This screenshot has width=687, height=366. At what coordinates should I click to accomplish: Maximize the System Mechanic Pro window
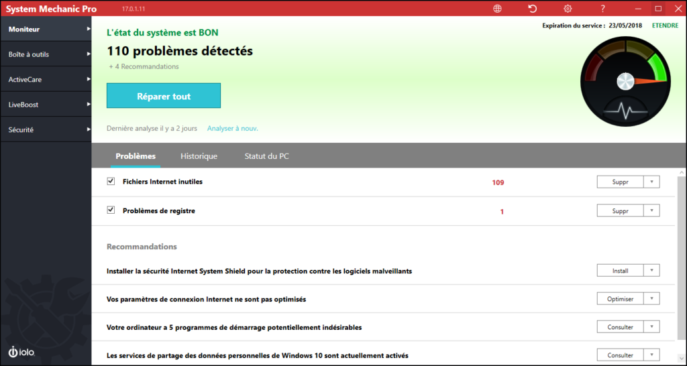(x=658, y=8)
